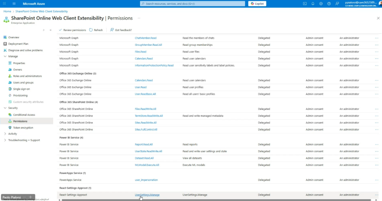Screen dimensions: 382x201
Task: Open the User.ReadBasic.All permission link
Action: tap(145, 94)
